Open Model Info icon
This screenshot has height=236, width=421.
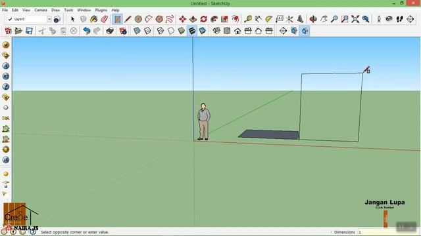coord(123,31)
